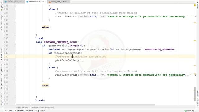The image size is (199, 112).
Task: Click Toast.makeText on line 255
Action: tap(66, 75)
